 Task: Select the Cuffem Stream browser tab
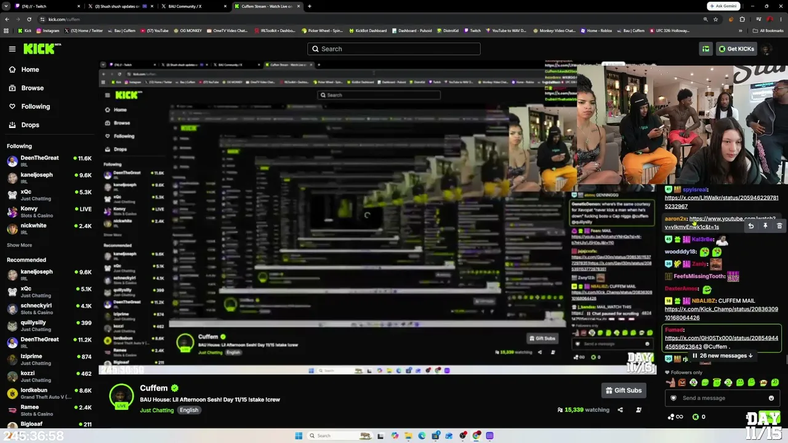coord(267,6)
